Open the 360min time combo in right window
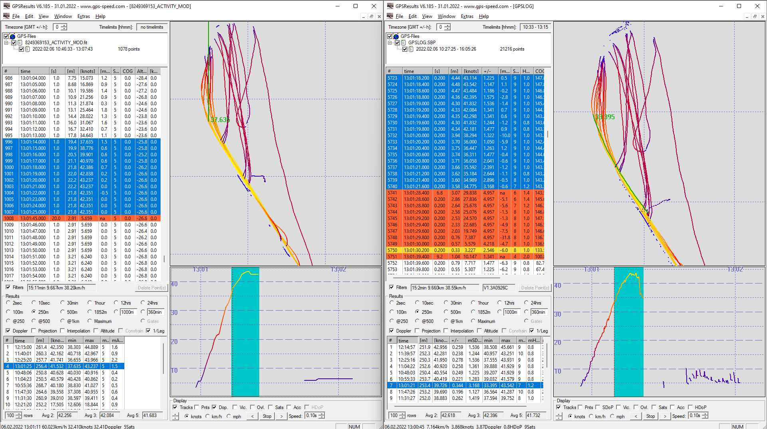Screen dimensions: 767x429 pos(539,312)
